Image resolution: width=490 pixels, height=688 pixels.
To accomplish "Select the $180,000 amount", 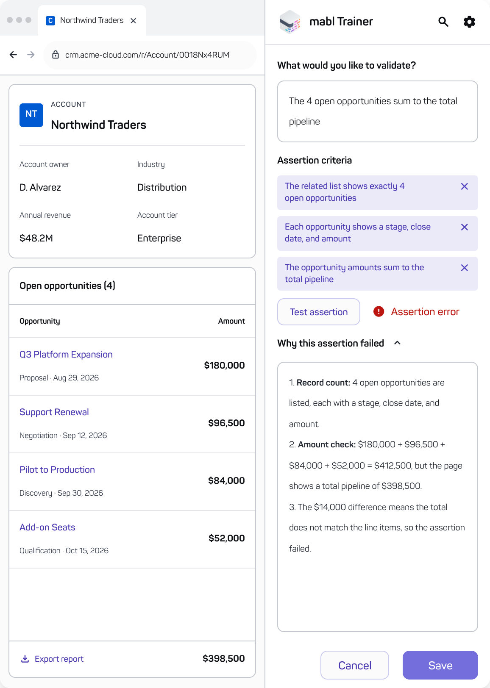I will coord(224,365).
